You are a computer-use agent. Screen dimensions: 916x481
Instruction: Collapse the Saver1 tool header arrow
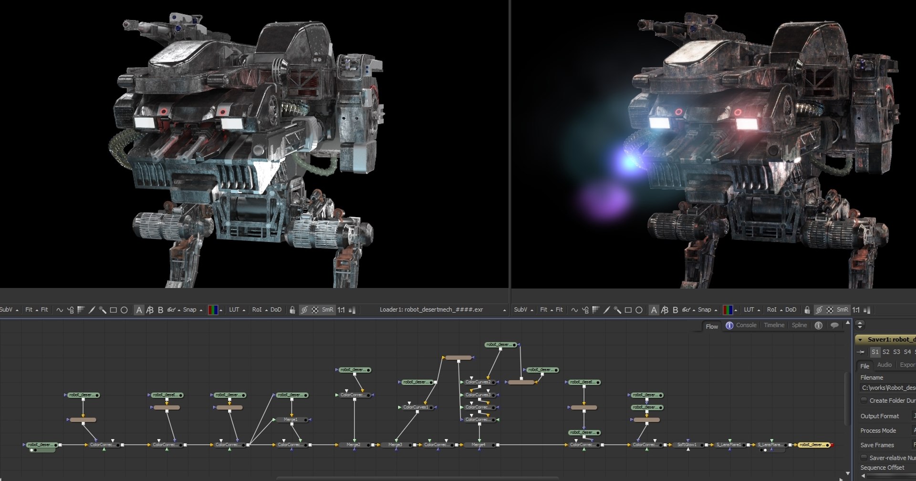coord(860,340)
